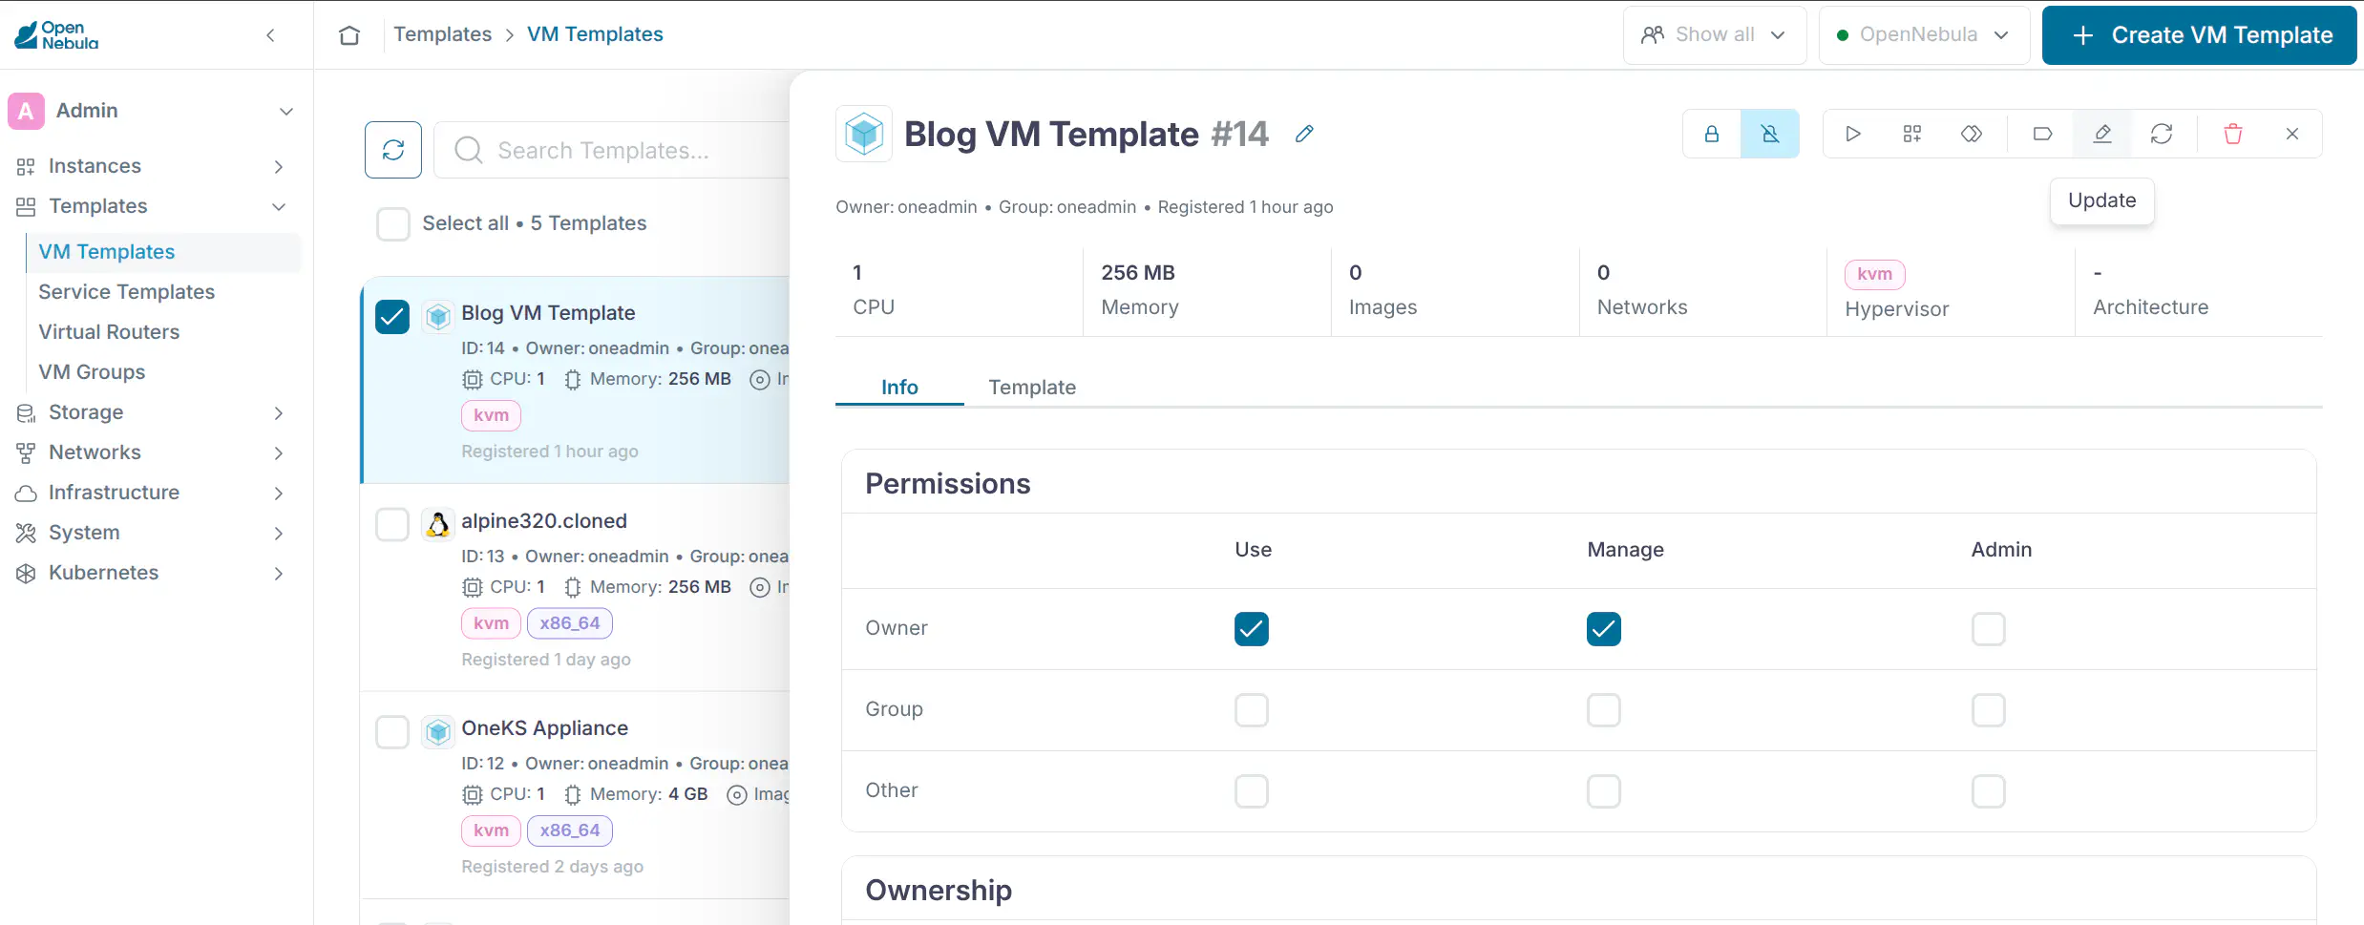Image resolution: width=2364 pixels, height=925 pixels.
Task: Enable Other Admin permission
Action: [x=1989, y=791]
